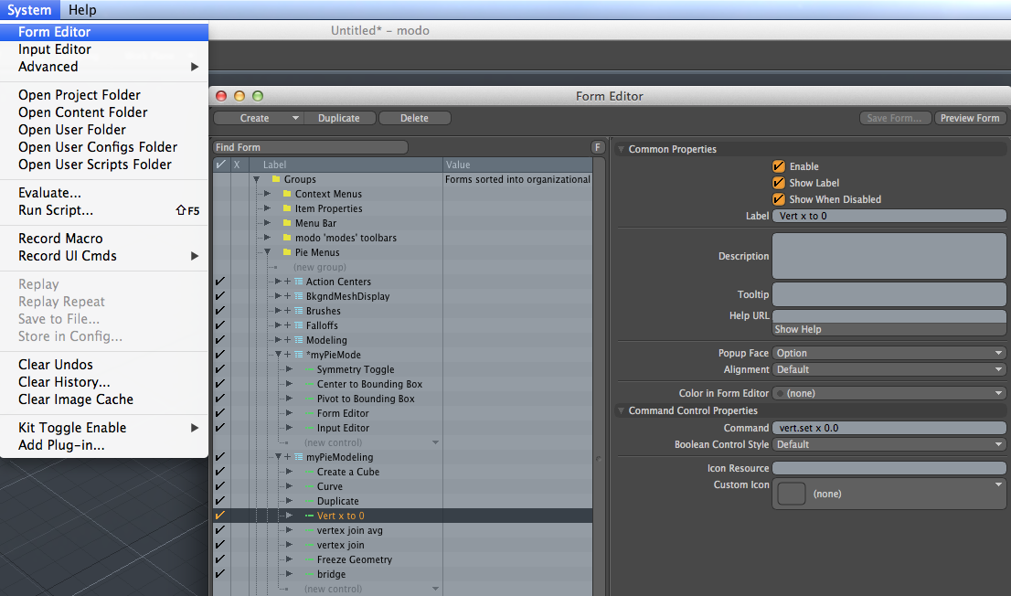Open the Popup Face dropdown
This screenshot has width=1011, height=596.
point(889,354)
